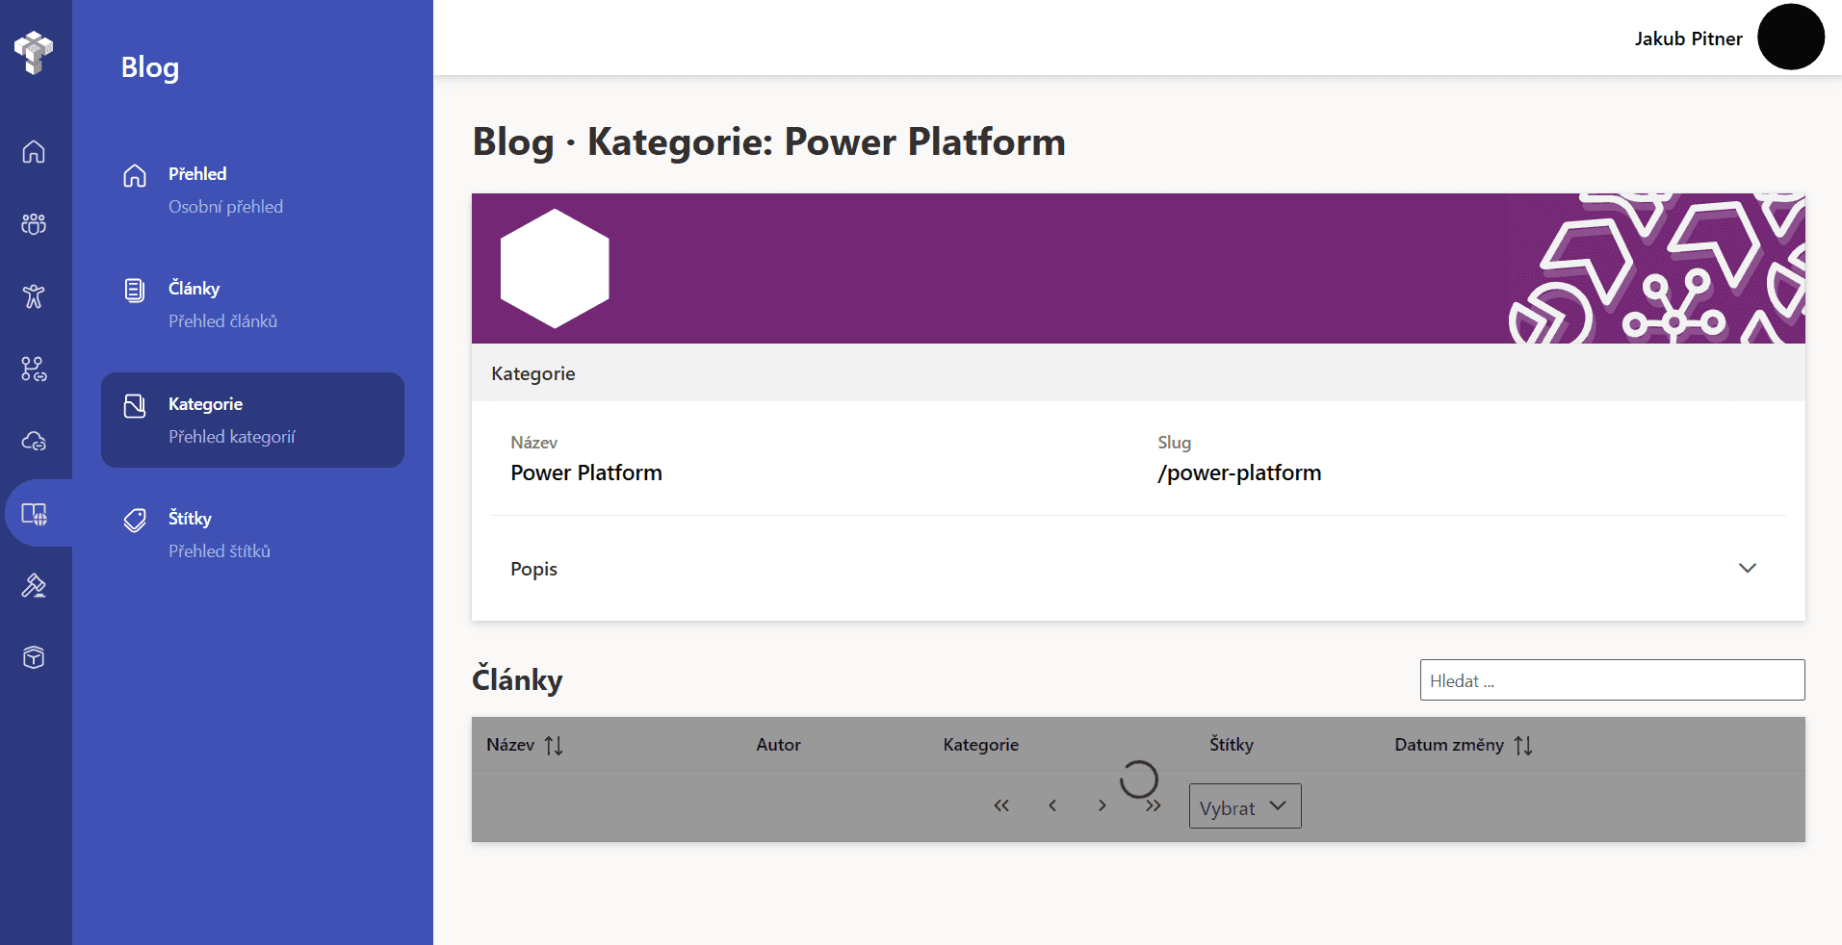This screenshot has height=945, width=1842.
Task: Open the Vybrat page size dropdown
Action: coord(1244,806)
